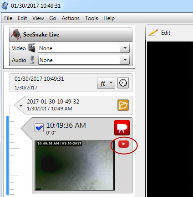The height and width of the screenshot is (197, 193).
Task: Uncheck the 10:49:36 AM checkbox
Action: [39, 128]
